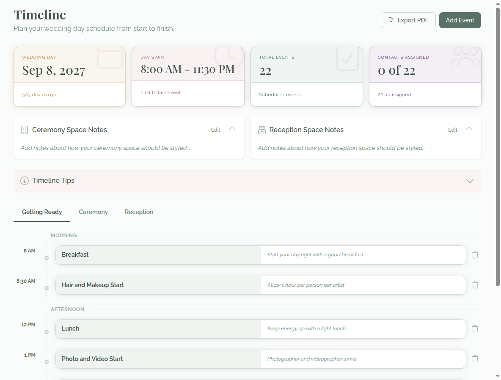
Task: Click the checkmark icon on Total Events card
Action: [x=347, y=59]
